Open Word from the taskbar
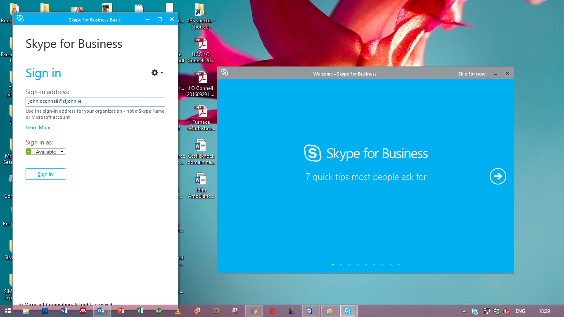564x317 pixels. point(64,311)
